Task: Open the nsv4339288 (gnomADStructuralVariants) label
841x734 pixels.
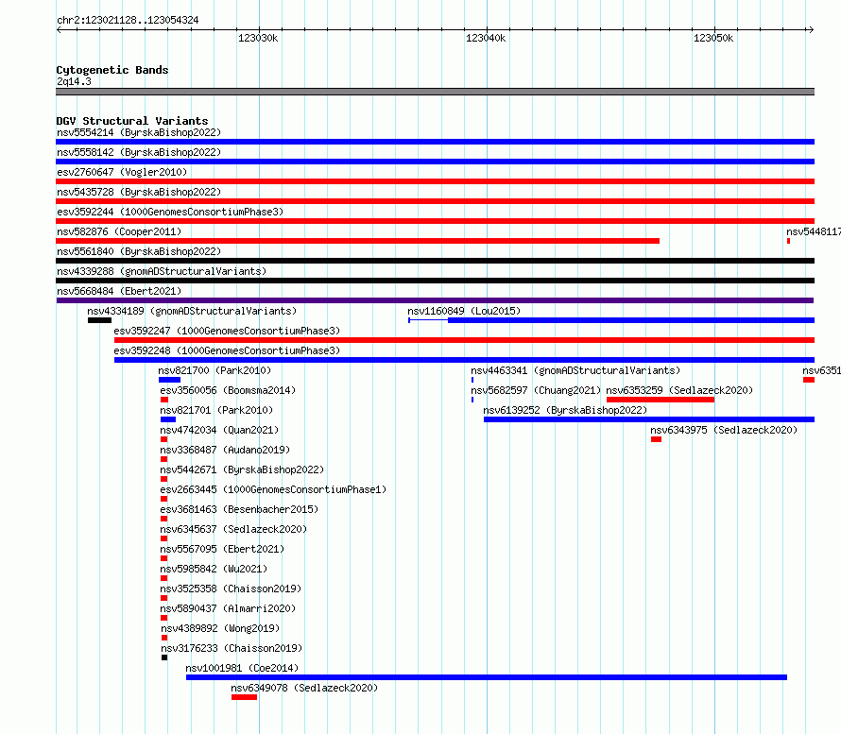Action: [162, 271]
